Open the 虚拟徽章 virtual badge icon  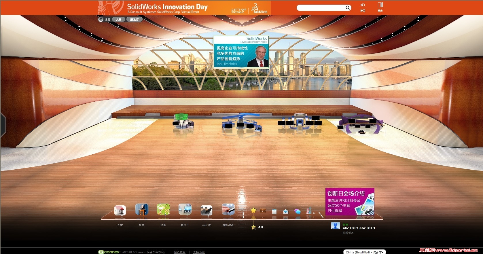coord(228,209)
